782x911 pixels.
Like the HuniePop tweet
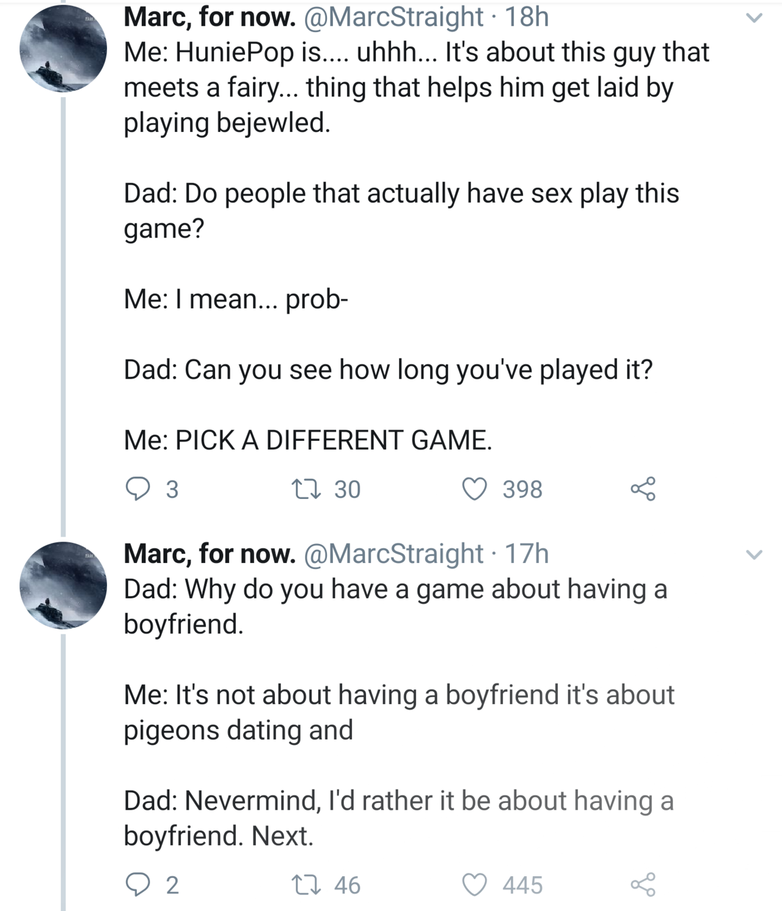(x=475, y=489)
